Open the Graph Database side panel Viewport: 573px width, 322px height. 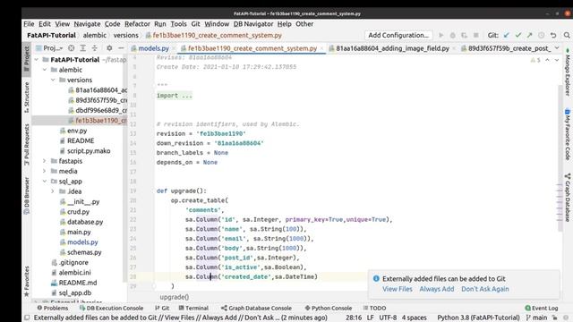tap(567, 198)
